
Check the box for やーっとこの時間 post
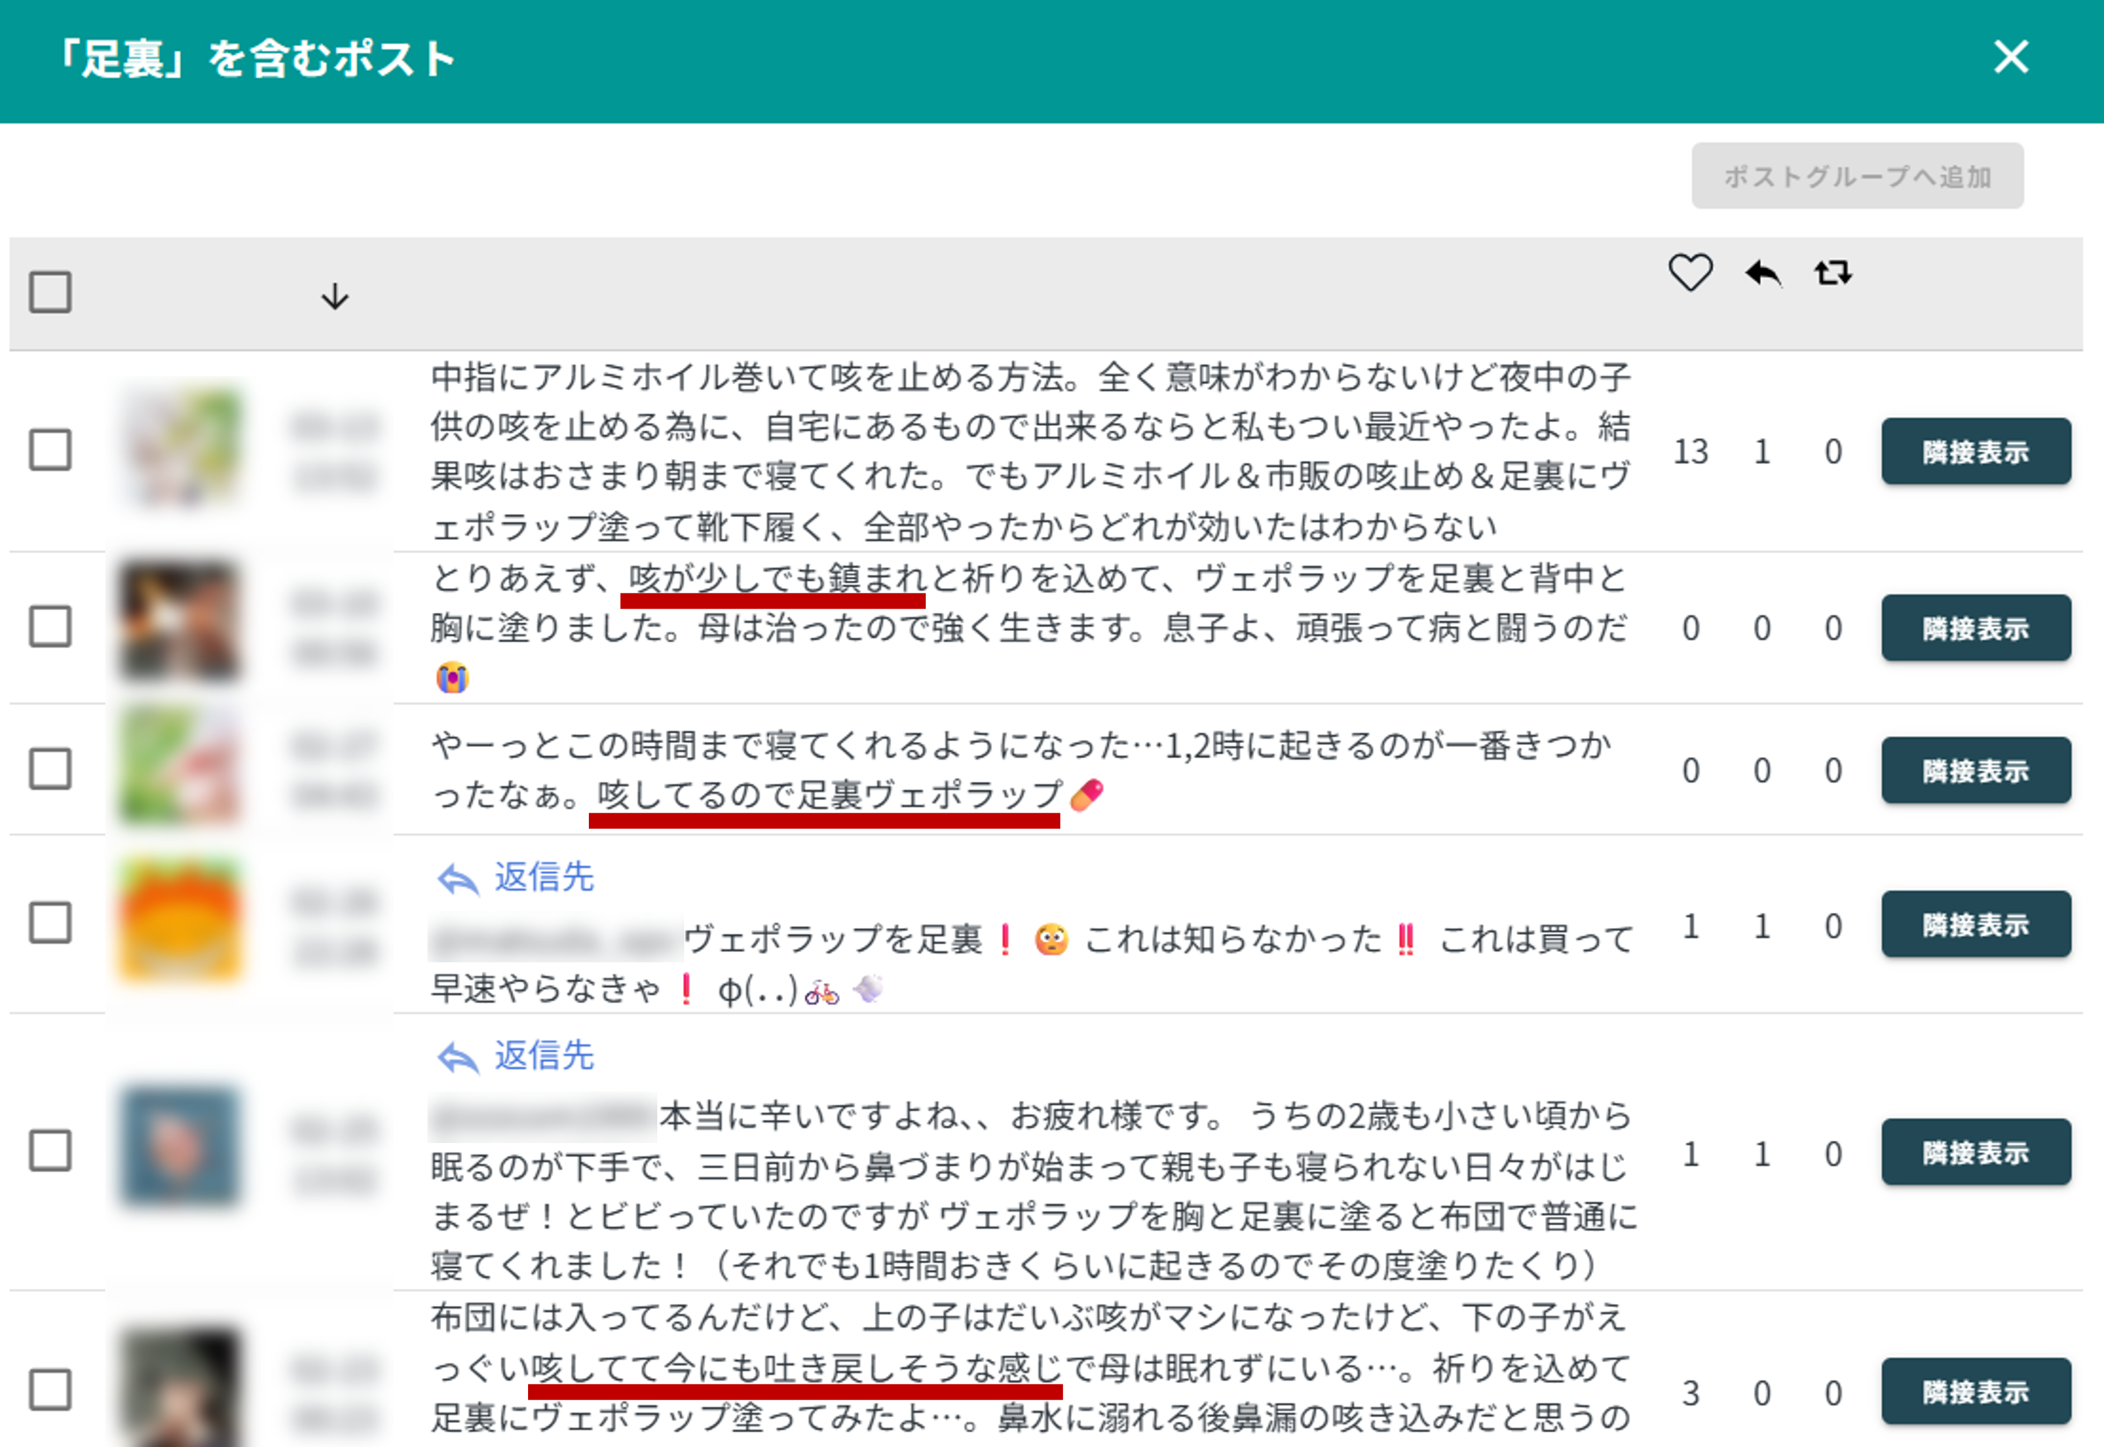tap(50, 769)
